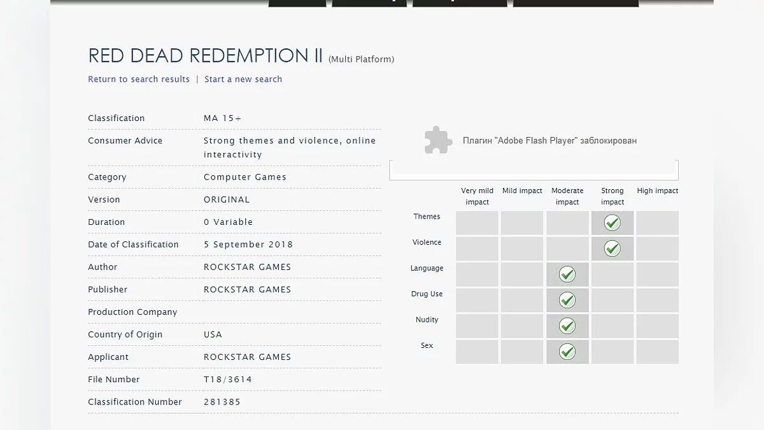Click the Mild impact column header
Viewport: 764px width, 430px height.
click(x=522, y=190)
